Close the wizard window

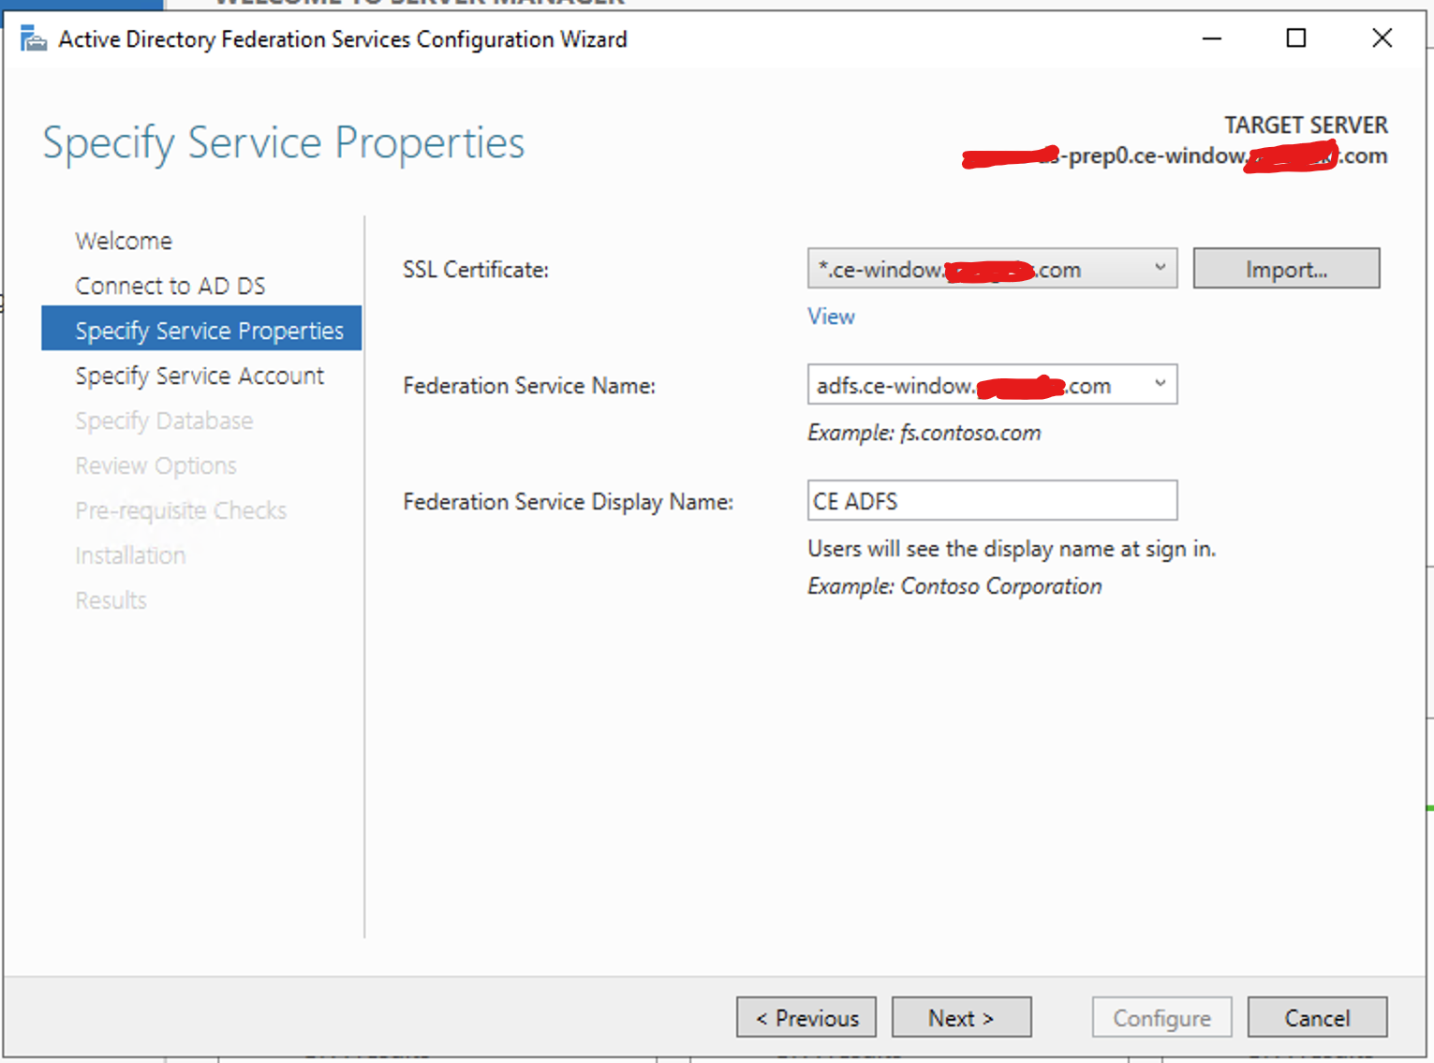1382,38
